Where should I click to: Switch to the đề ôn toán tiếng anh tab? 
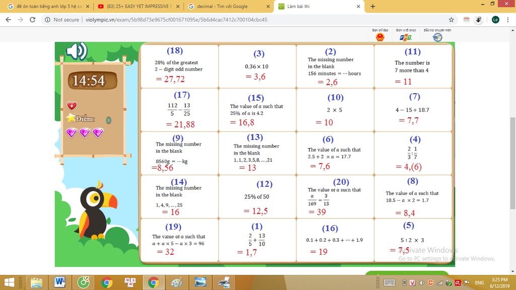[x=48, y=6]
